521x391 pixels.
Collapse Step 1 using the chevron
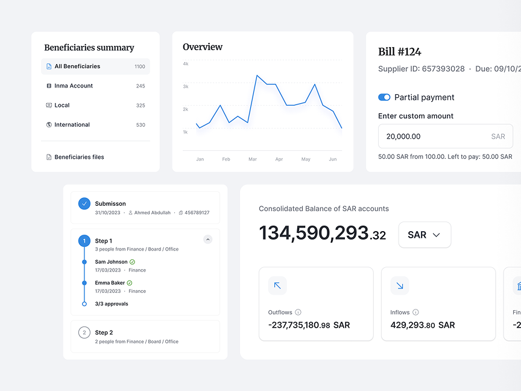click(x=207, y=240)
